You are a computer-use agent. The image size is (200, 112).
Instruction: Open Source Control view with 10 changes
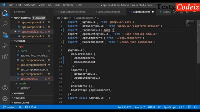(x=5, y=35)
